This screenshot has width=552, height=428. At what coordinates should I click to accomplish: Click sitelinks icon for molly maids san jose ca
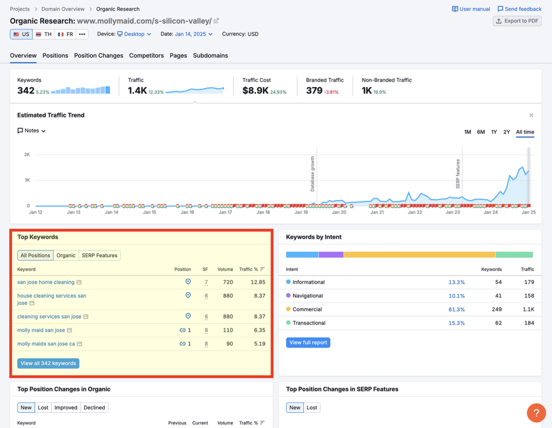[x=182, y=344]
